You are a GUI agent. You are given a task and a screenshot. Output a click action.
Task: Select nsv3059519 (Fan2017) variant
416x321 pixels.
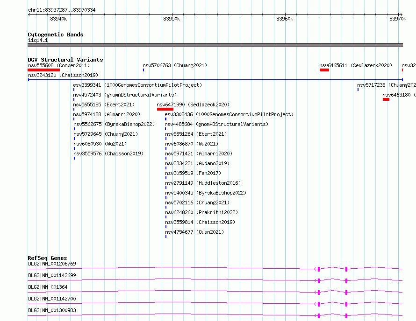[193, 173]
